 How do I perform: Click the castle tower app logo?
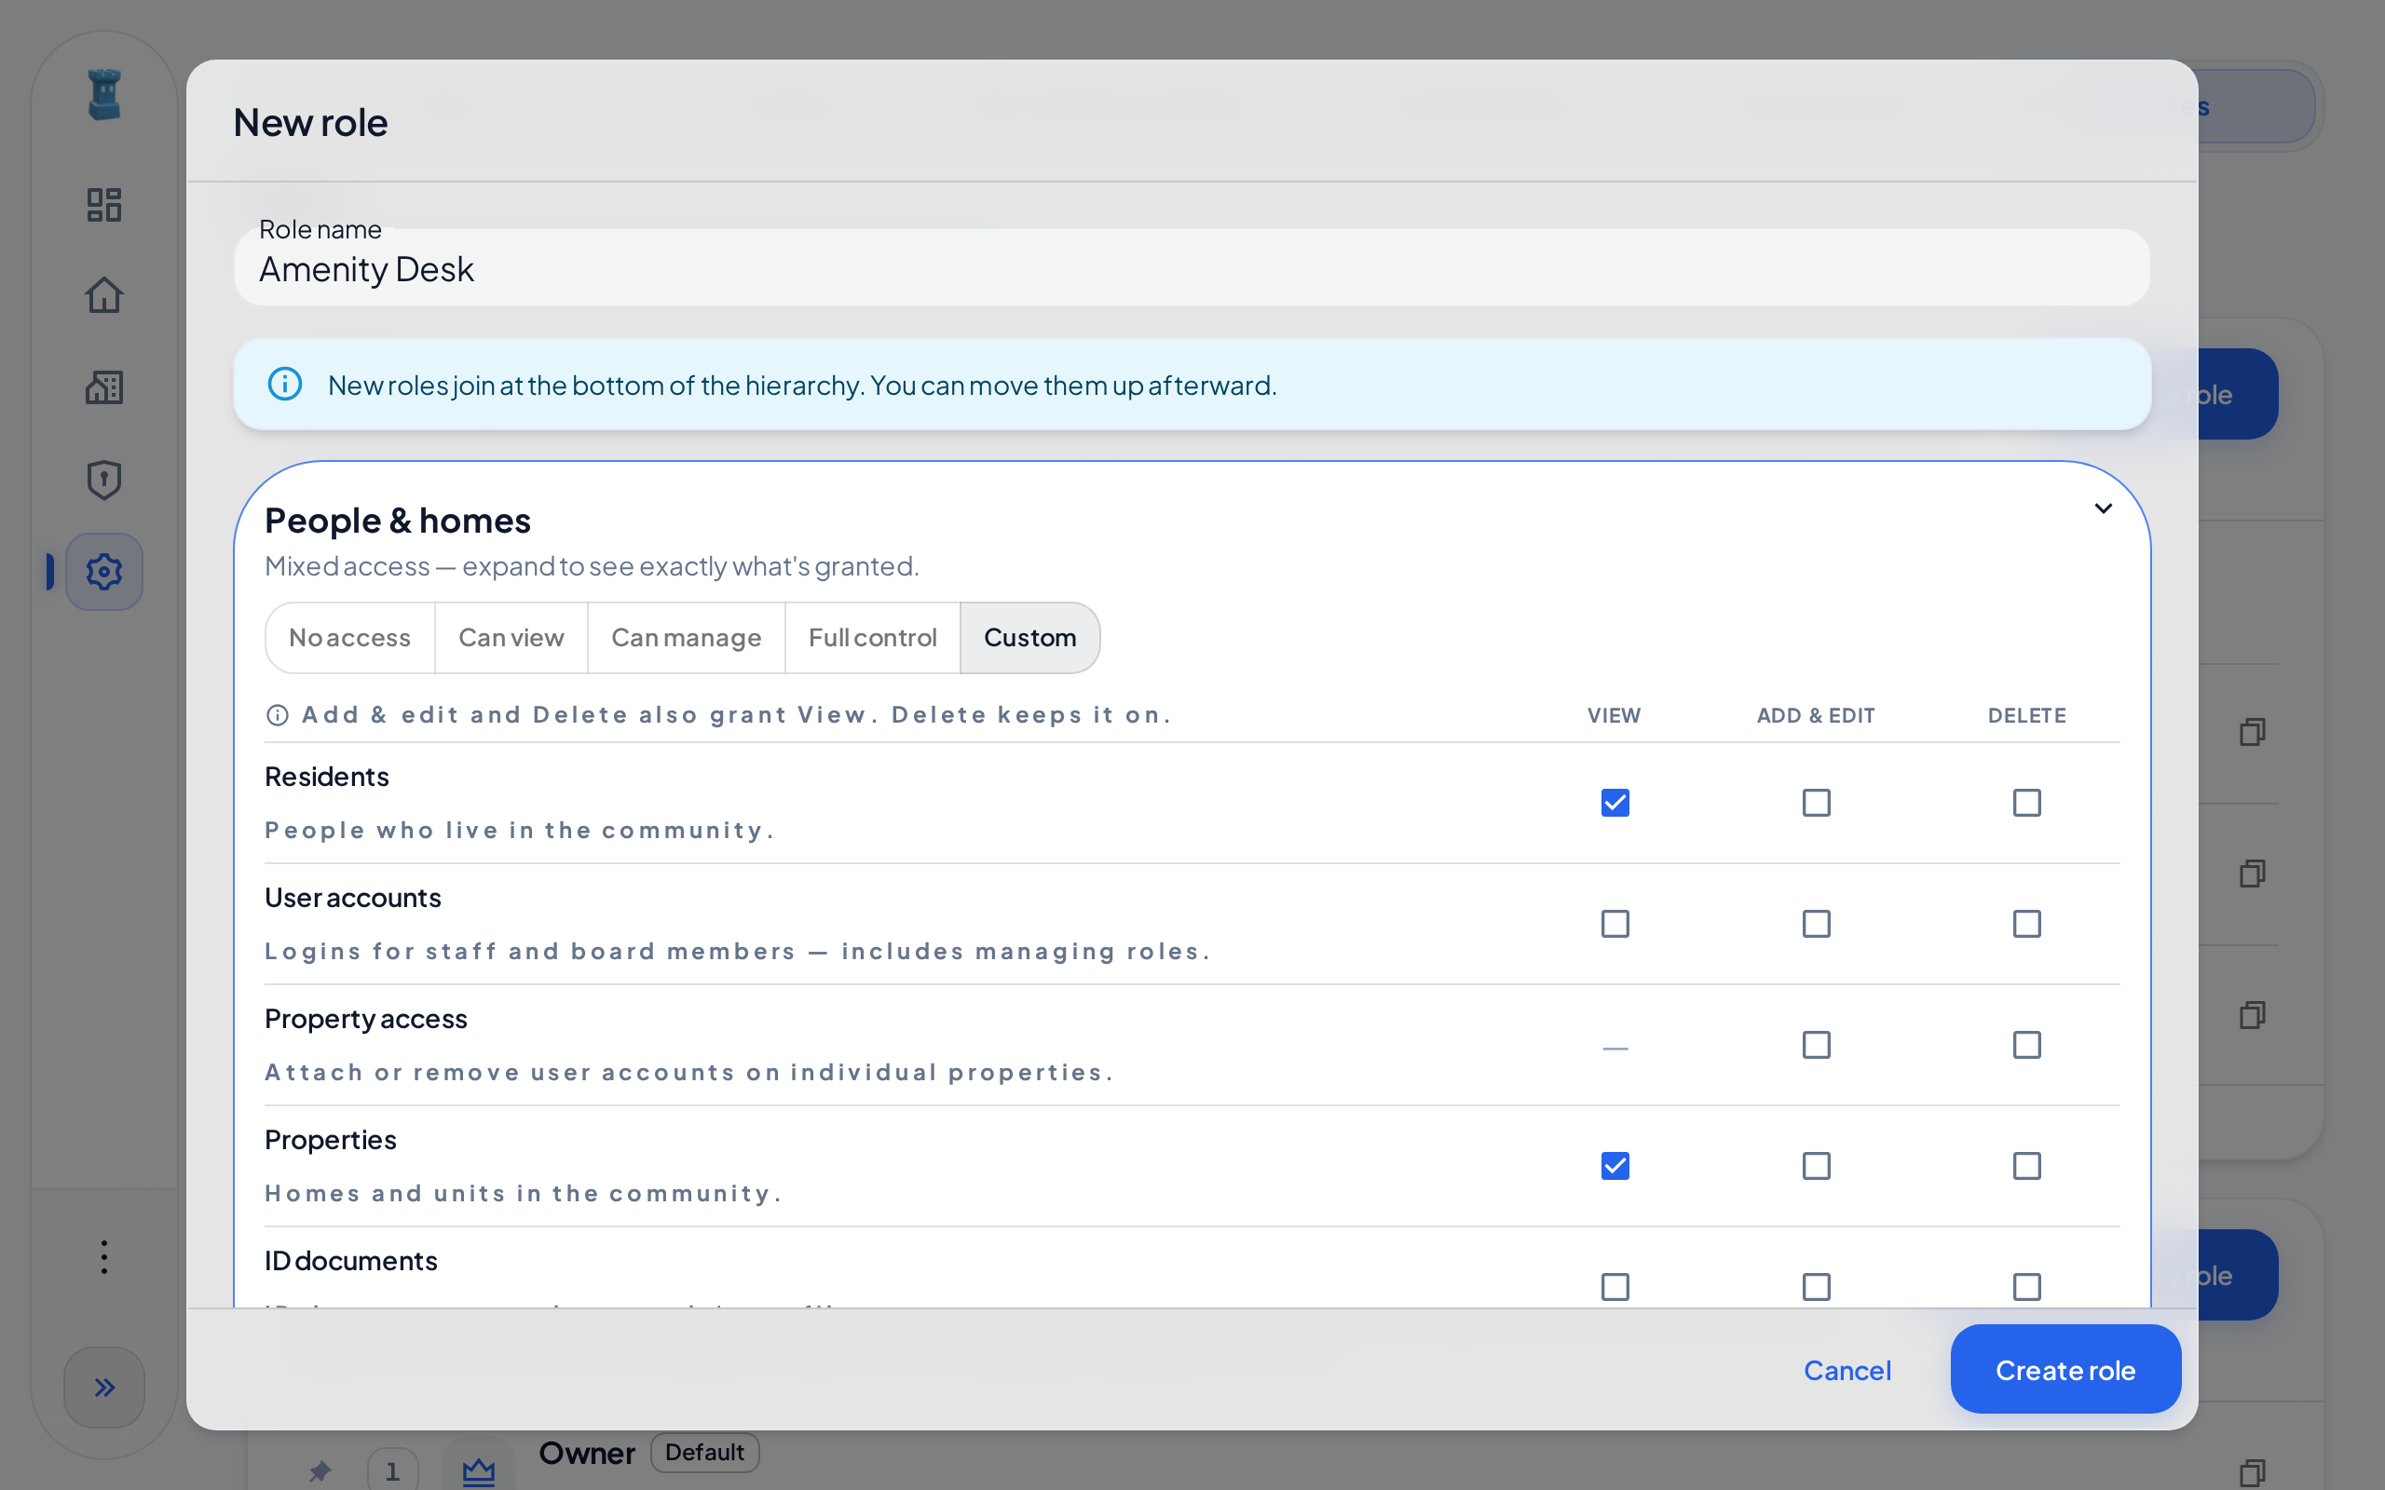click(103, 95)
